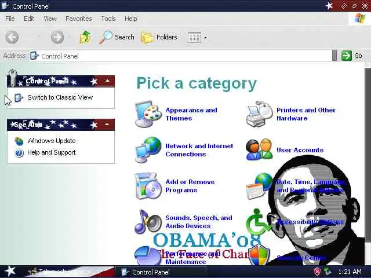Open the View menu

pyautogui.click(x=50, y=19)
